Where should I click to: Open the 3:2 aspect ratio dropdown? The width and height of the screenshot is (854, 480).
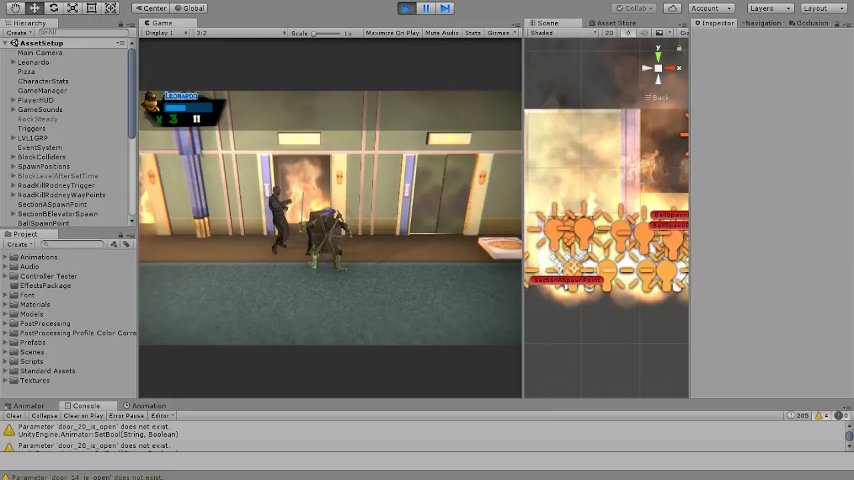(x=241, y=33)
